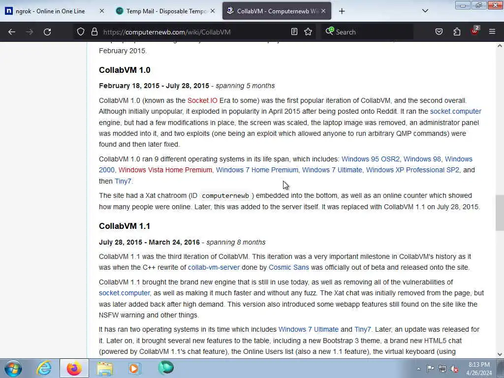The height and width of the screenshot is (378, 504).
Task: Reload the current page
Action: click(47, 32)
